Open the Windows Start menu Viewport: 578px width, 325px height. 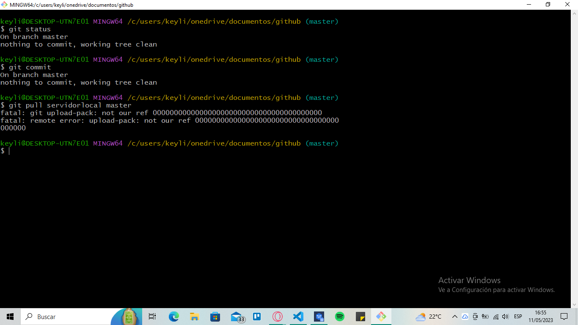(10, 317)
